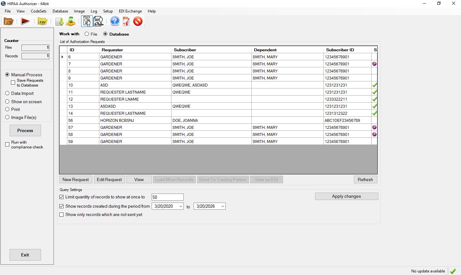The image size is (461, 275).
Task: Click green checkmark in row 14
Action: point(374,113)
